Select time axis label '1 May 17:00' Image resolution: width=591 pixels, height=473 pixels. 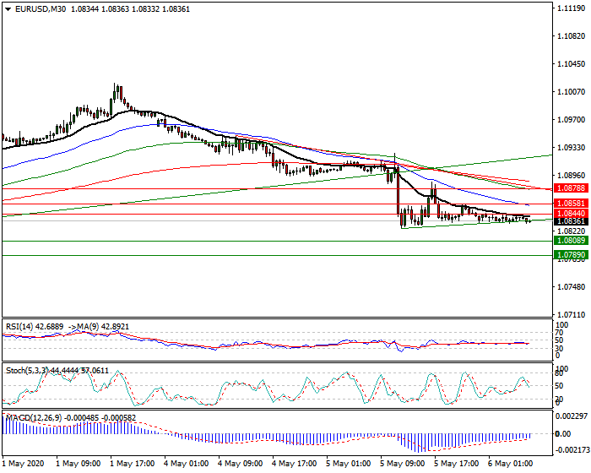(133, 463)
